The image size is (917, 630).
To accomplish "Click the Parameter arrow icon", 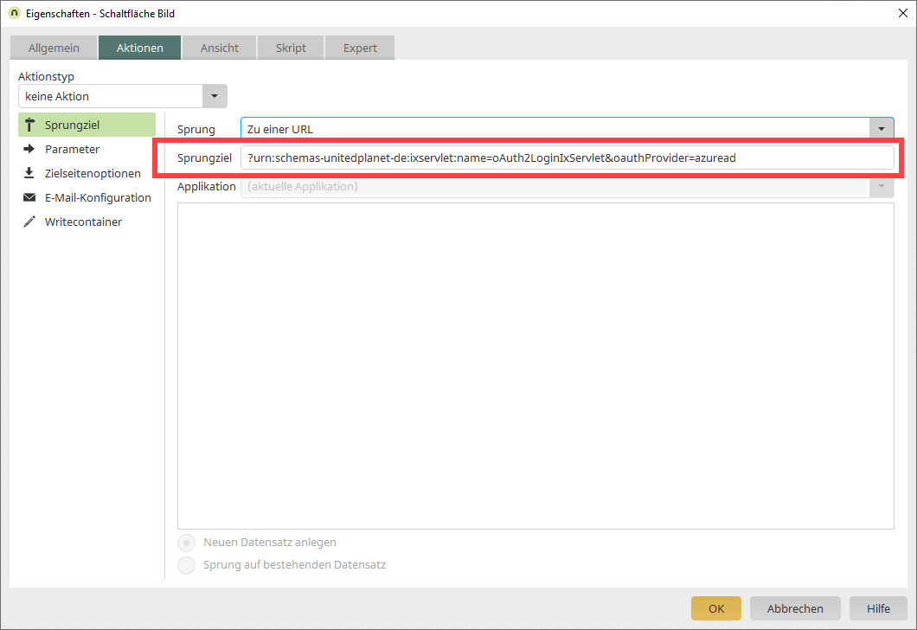I will [29, 149].
